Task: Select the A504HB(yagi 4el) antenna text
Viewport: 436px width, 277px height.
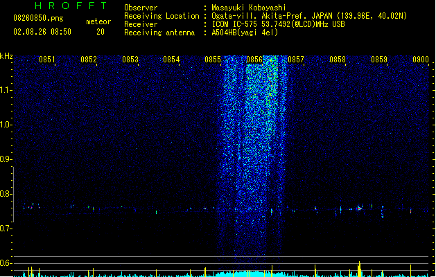Action: click(245, 33)
